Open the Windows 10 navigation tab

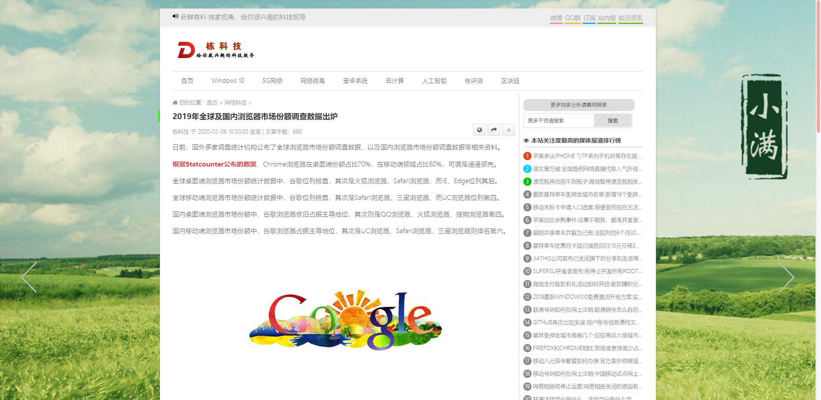(x=227, y=81)
